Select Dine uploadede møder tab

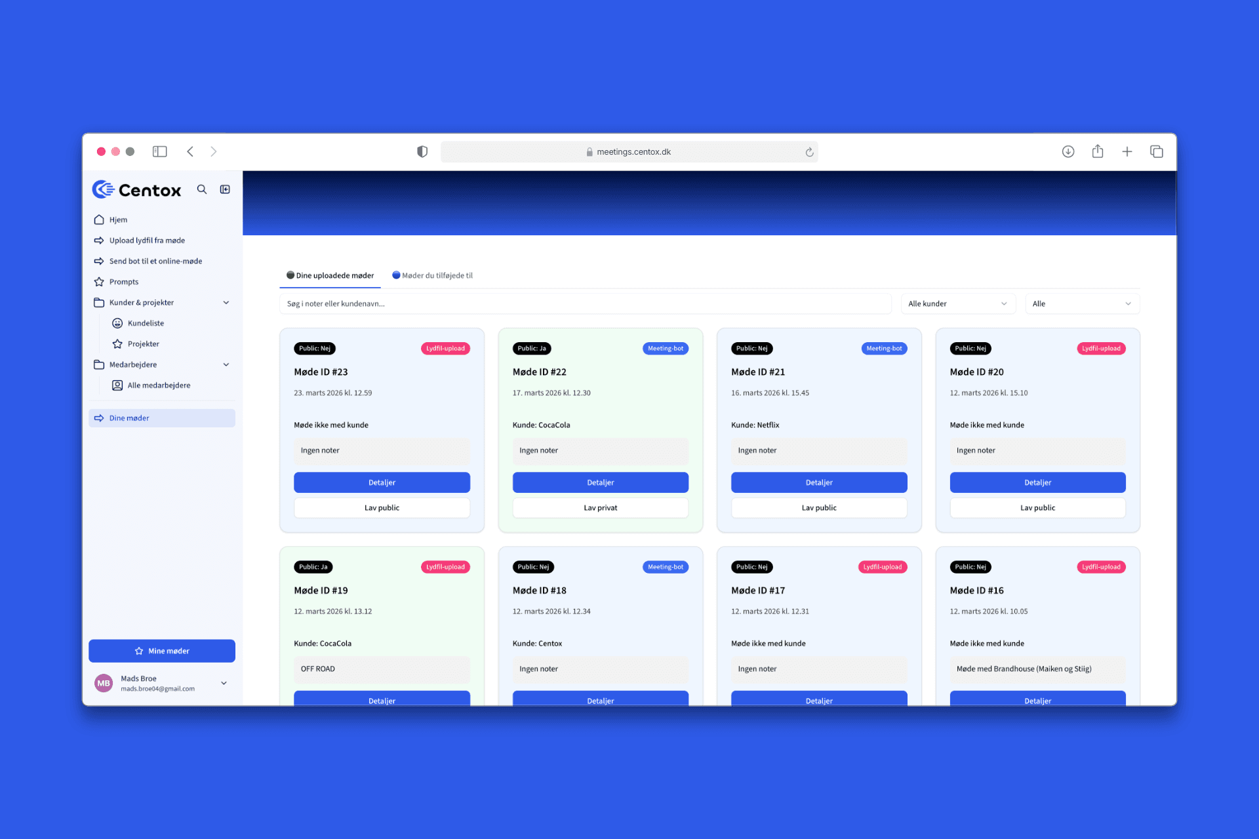coord(330,275)
